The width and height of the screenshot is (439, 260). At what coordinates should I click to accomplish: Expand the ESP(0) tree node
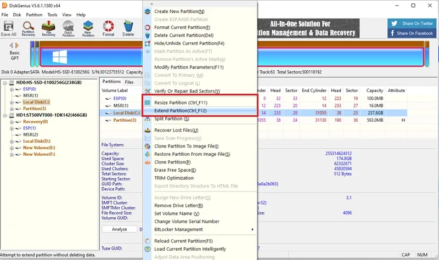(x=12, y=89)
